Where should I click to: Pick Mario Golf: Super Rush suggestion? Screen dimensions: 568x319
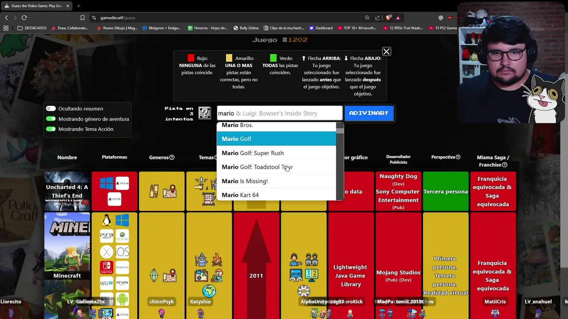276,153
